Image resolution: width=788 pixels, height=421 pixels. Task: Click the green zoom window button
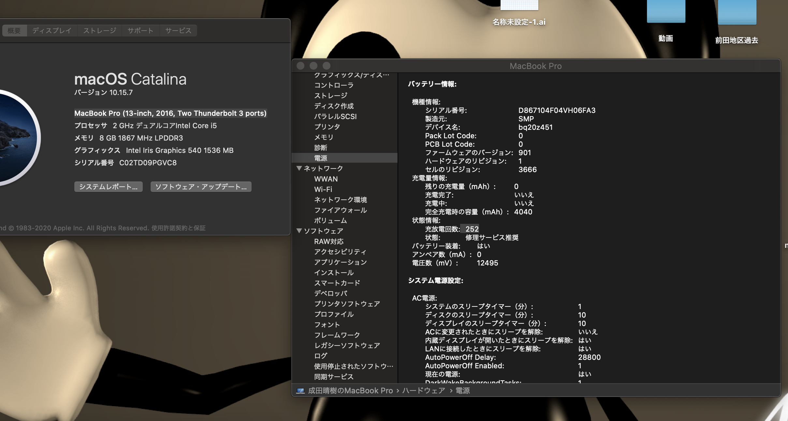[327, 66]
